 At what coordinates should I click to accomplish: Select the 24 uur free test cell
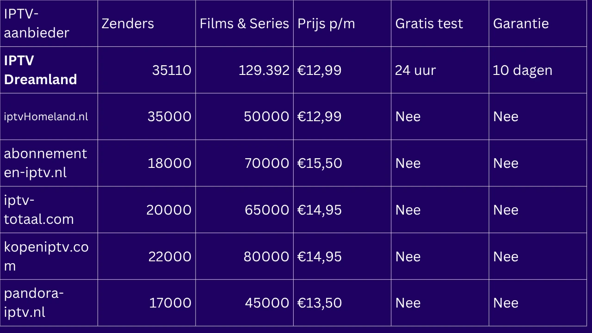coord(440,70)
